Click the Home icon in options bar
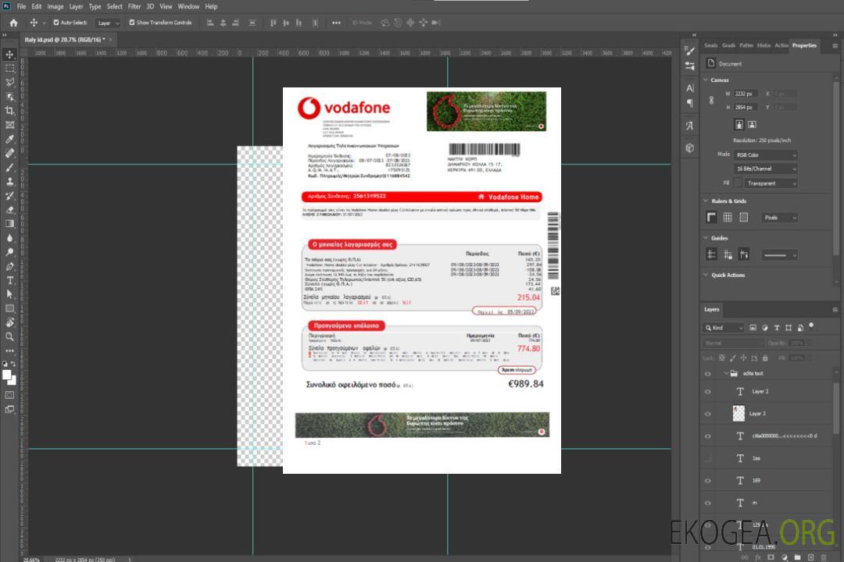 pos(13,23)
